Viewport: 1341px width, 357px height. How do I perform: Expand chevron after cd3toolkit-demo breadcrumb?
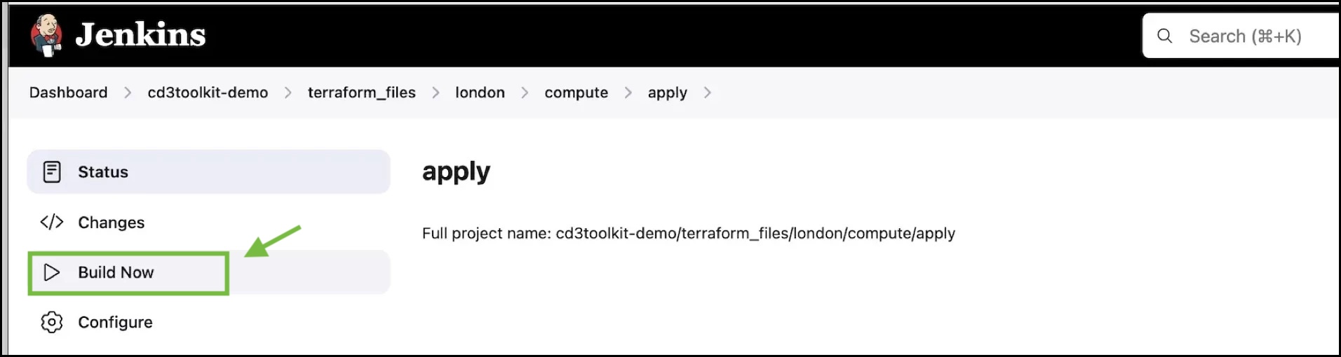tap(288, 92)
